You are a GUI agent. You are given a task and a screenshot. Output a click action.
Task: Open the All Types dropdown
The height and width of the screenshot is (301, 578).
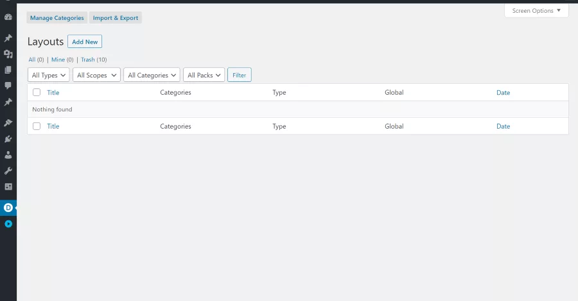49,75
